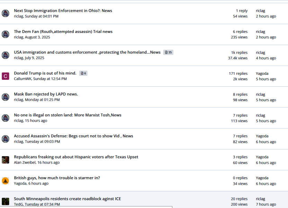Open 'Accused Assassin's Defense' thread
Screen dimensions: 288x208
[73, 136]
